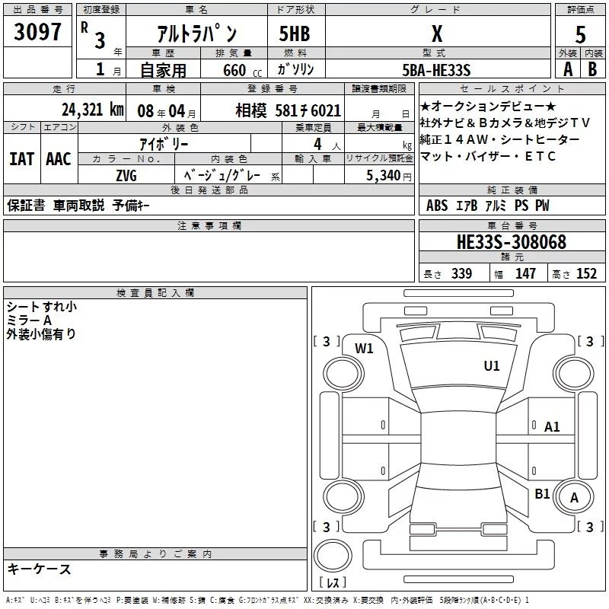Screen dimensions: 609x609
Task: Click the circled A on the rear wheel
Action: pos(574,499)
